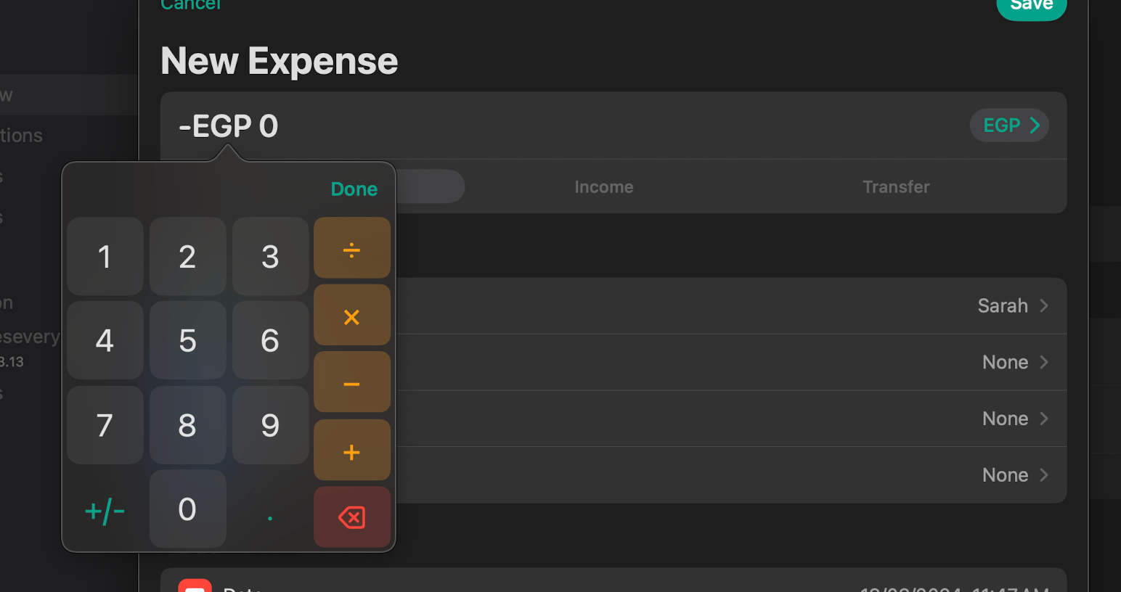Click the red Date calendar icon
Viewport: 1121px width, 592px height.
click(195, 586)
